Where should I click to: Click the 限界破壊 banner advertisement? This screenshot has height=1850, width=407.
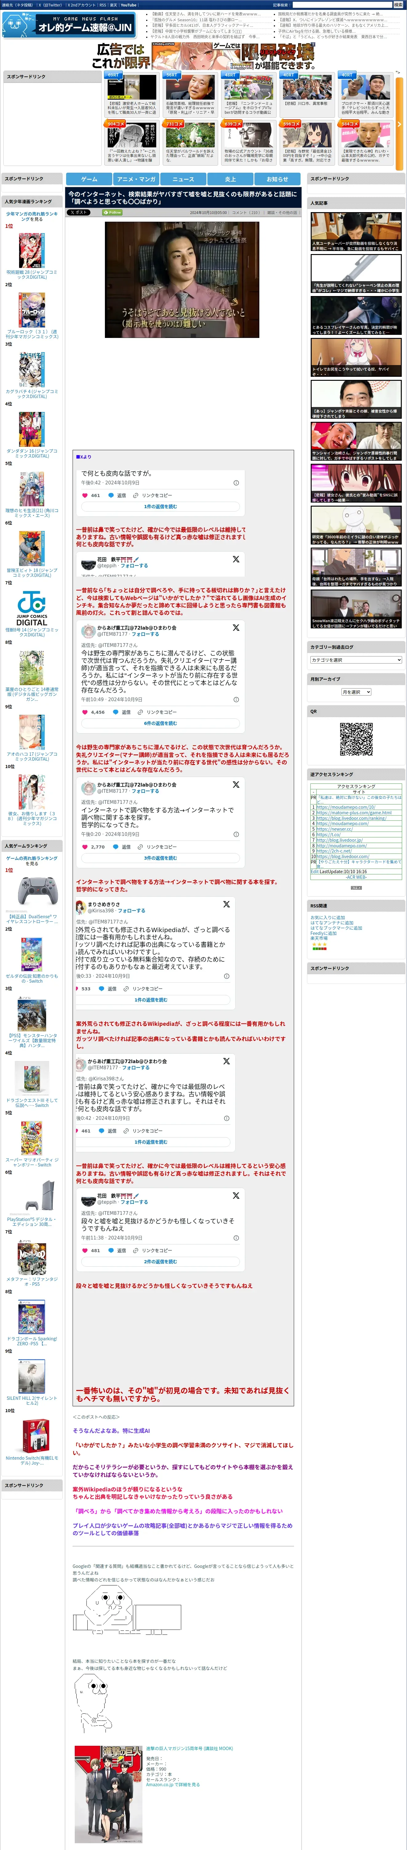tap(204, 56)
